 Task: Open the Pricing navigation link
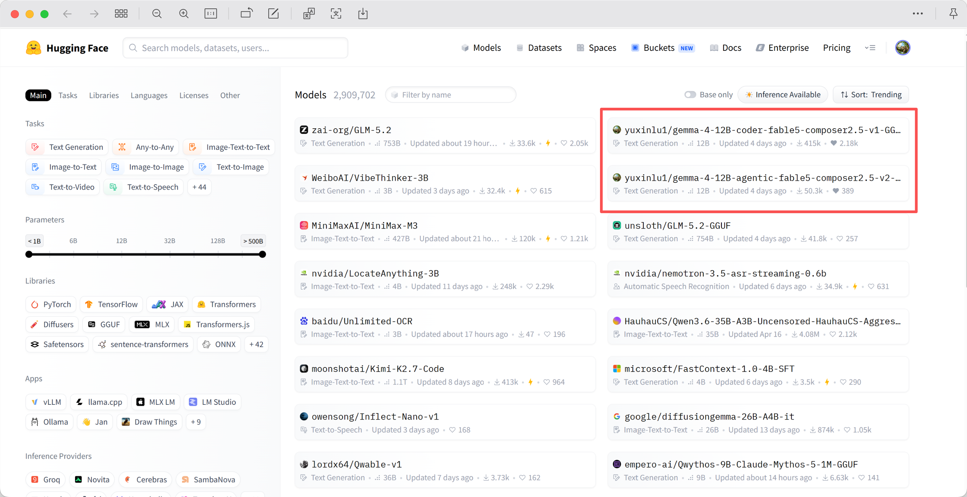click(837, 48)
